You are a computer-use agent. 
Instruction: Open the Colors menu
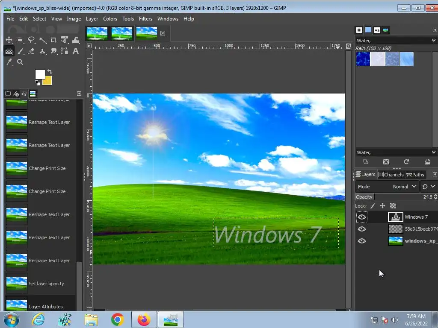[110, 19]
